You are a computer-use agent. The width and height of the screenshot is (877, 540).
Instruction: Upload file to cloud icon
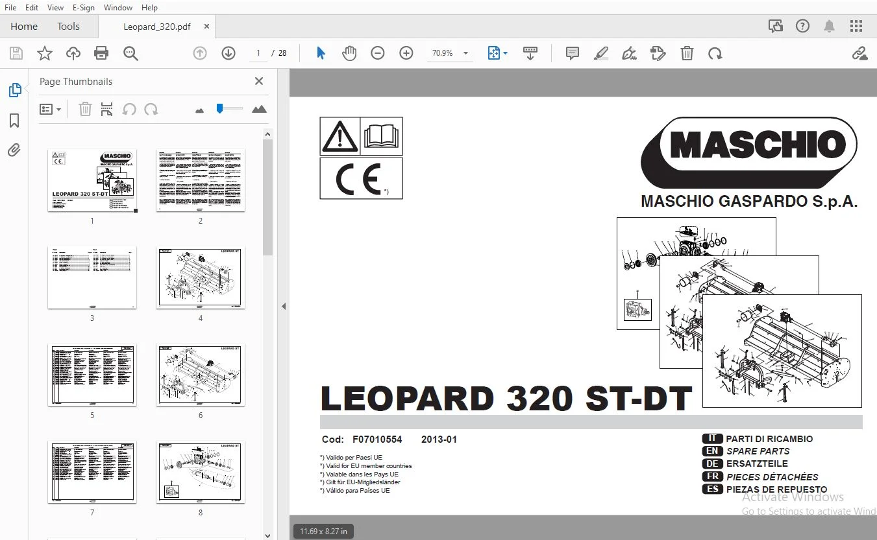(x=73, y=53)
